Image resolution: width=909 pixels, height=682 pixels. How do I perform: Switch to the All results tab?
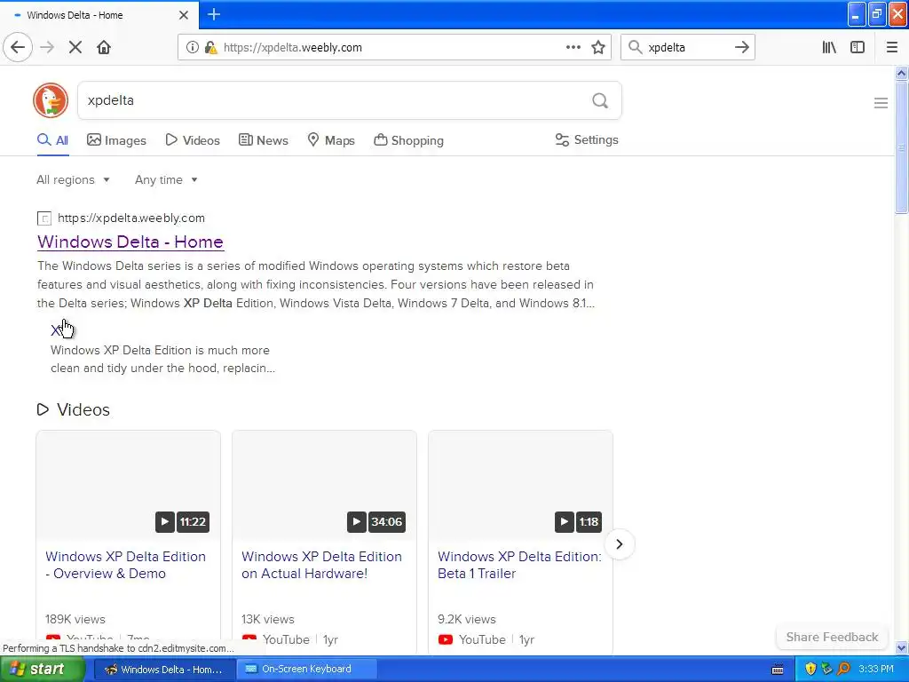click(x=52, y=140)
